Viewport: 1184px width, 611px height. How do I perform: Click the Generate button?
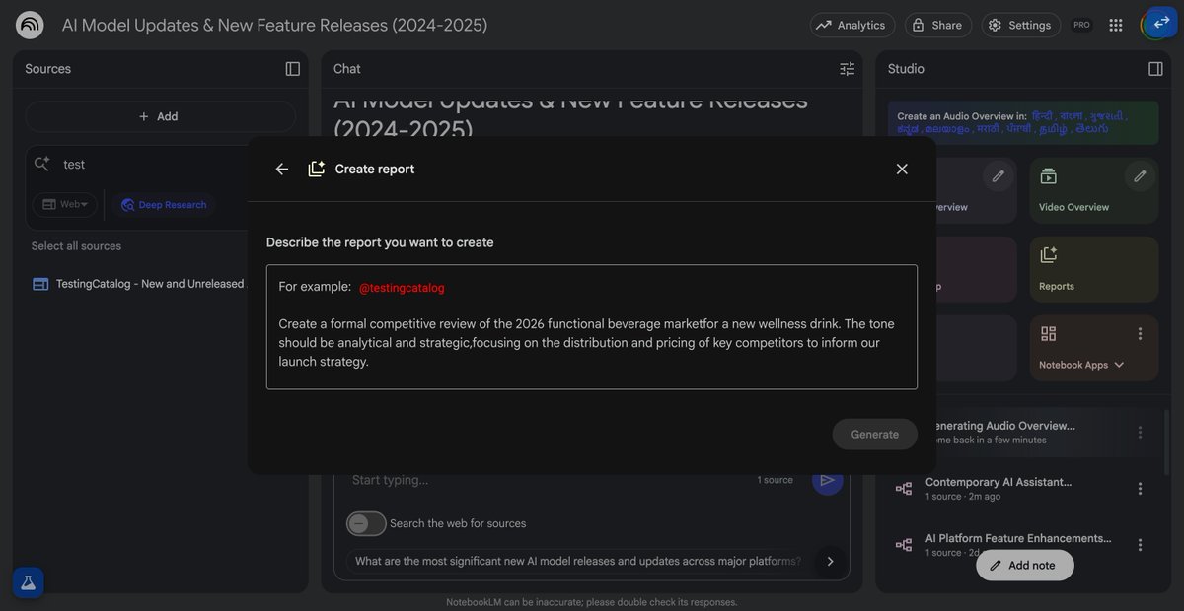click(875, 435)
